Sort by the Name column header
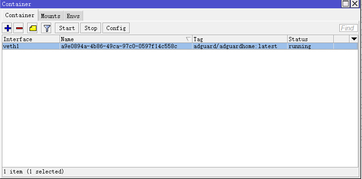 tap(126, 39)
